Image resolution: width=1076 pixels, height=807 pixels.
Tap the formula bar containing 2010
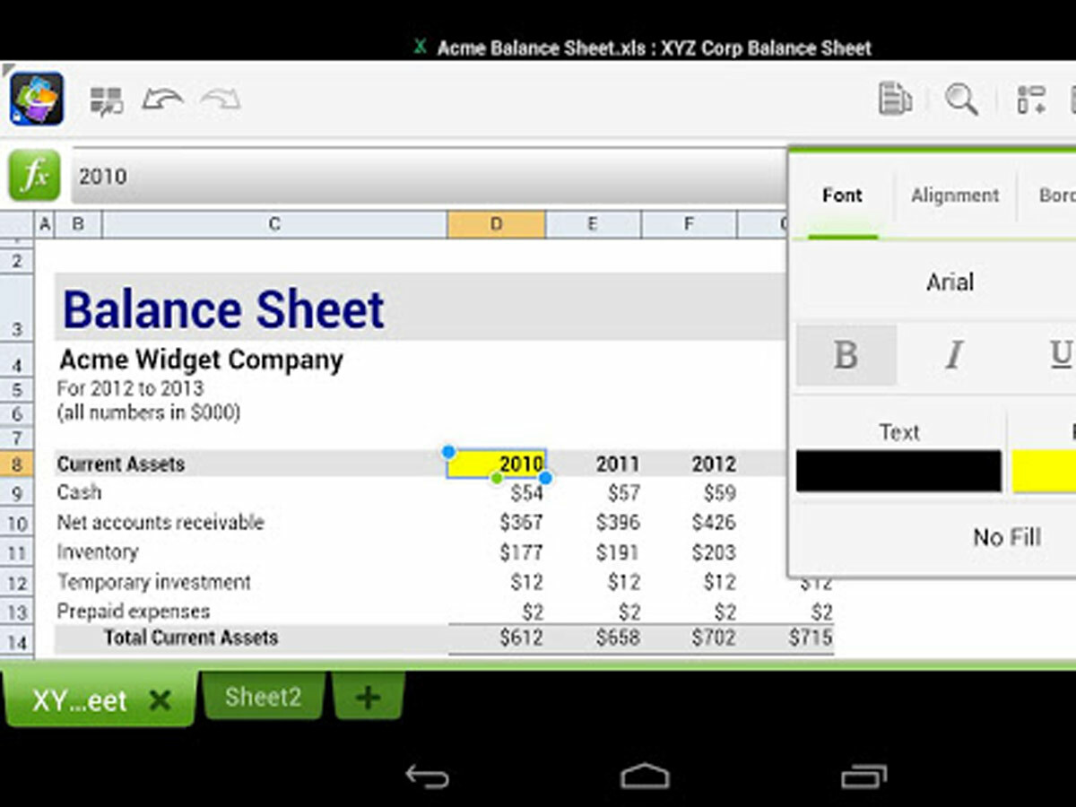(x=430, y=176)
